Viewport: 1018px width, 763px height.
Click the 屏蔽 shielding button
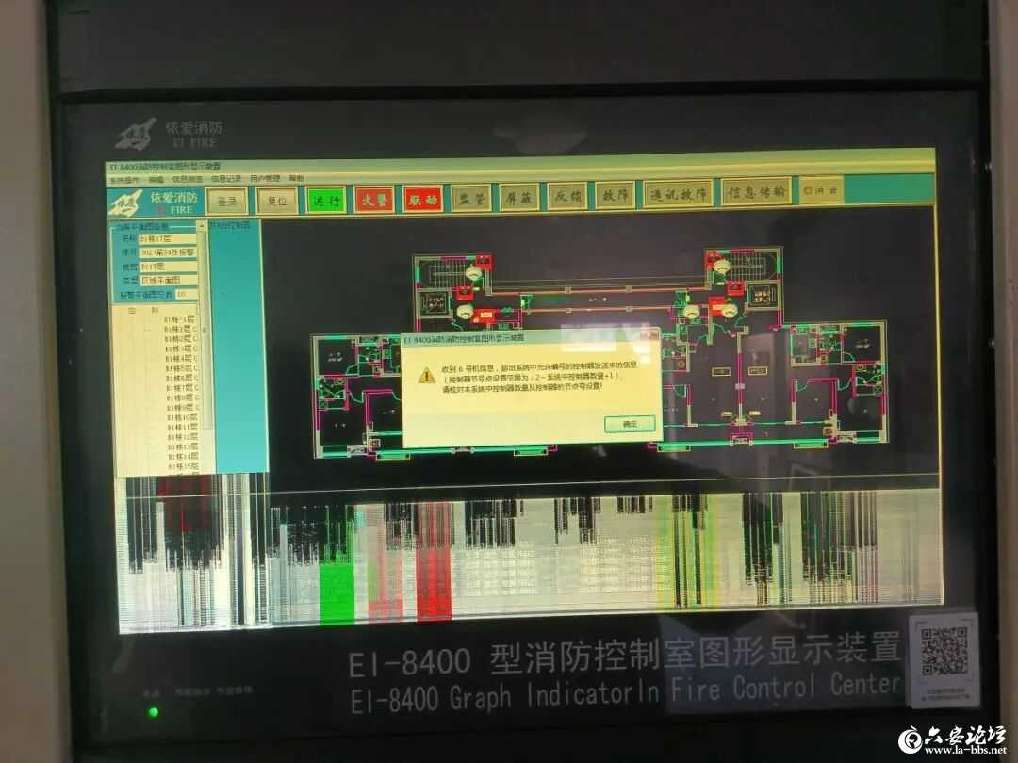tap(518, 197)
